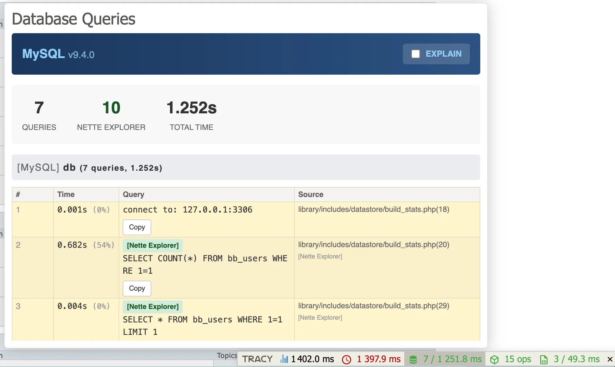The image size is (615, 367).
Task: Click the MySQL v9.4.0 title
Action: tap(58, 54)
